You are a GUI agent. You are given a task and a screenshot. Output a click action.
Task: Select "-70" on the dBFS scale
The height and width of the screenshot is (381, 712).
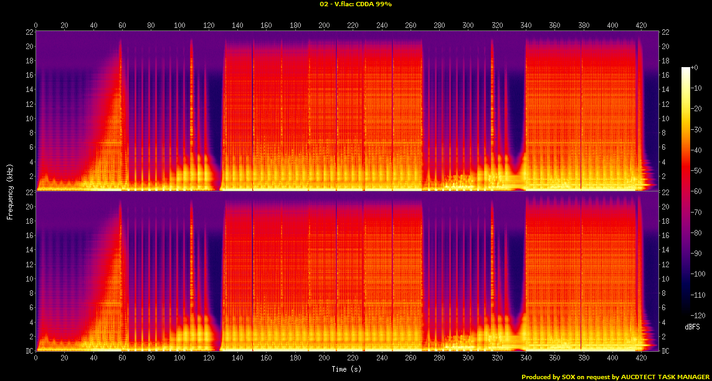tap(696, 212)
